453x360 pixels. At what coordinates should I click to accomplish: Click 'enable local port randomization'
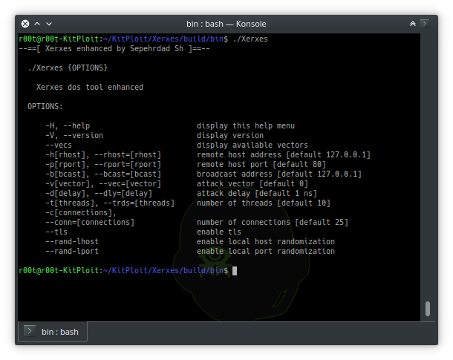(266, 251)
